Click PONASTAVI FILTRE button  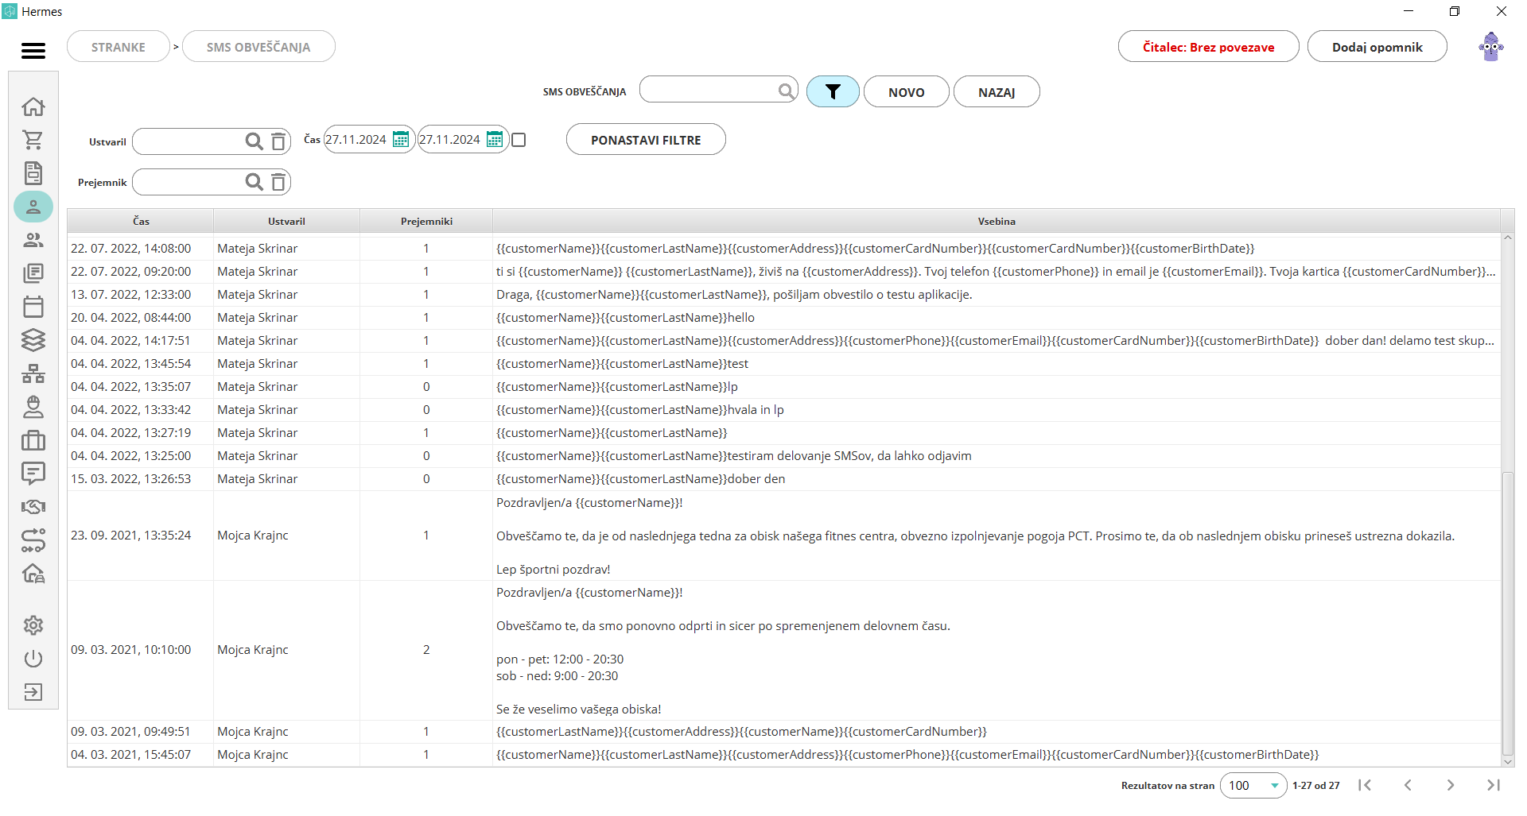coord(646,140)
